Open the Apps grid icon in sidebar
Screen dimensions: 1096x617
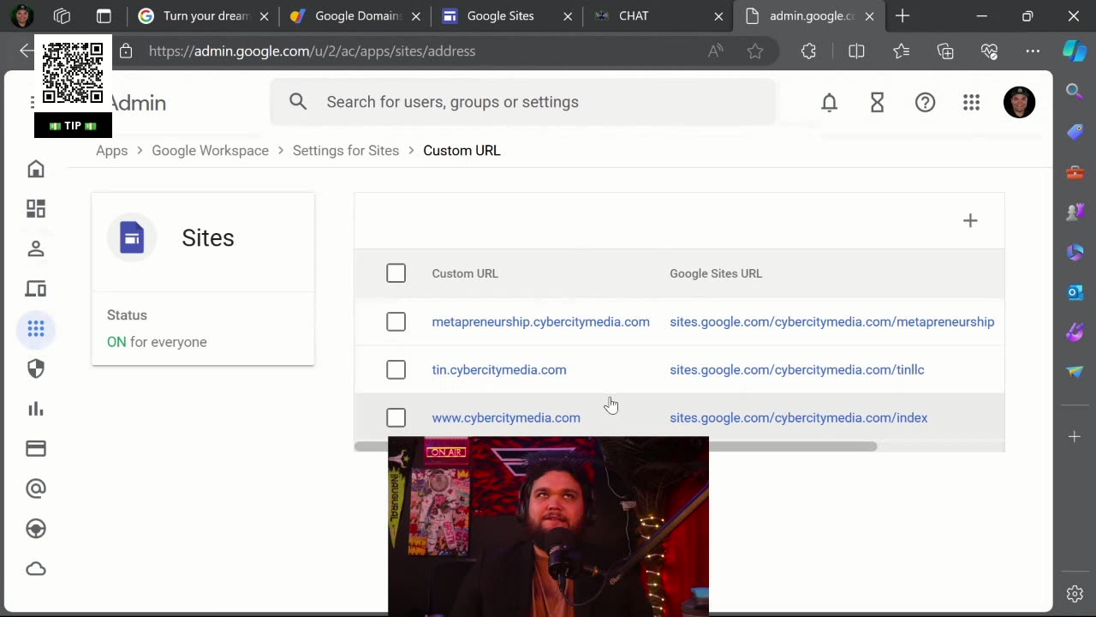coord(36,329)
